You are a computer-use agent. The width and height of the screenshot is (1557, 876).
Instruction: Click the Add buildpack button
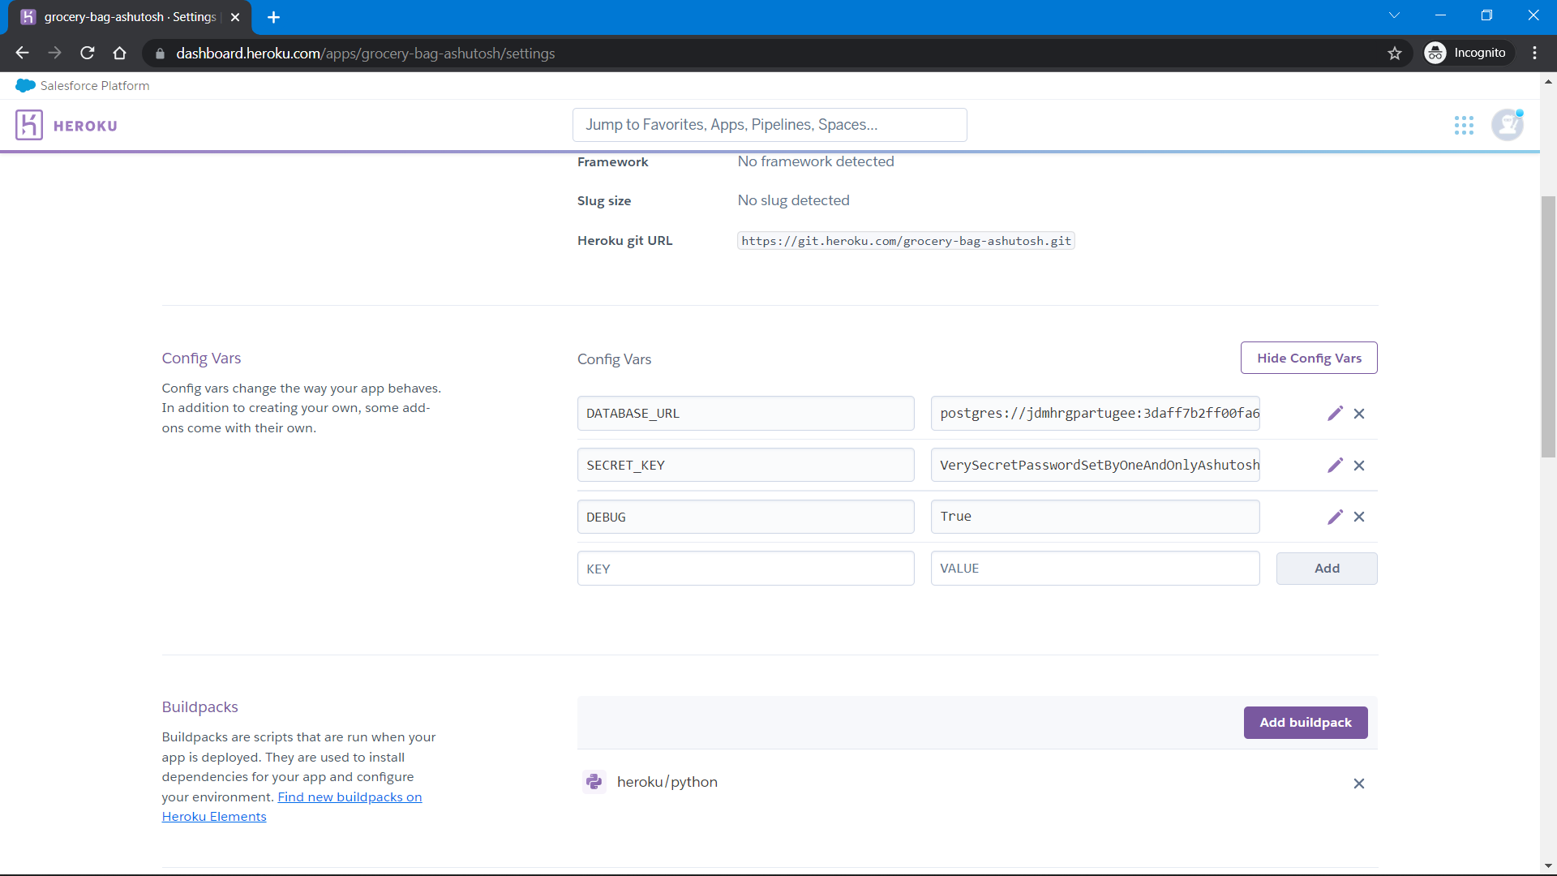pos(1306,723)
